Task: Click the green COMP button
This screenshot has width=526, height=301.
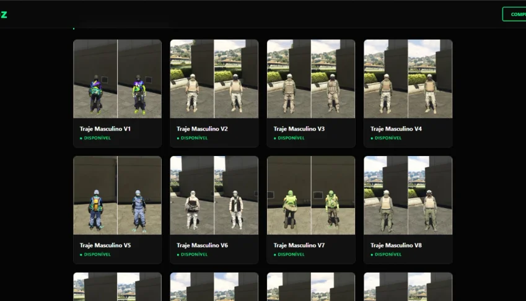Action: coord(514,14)
